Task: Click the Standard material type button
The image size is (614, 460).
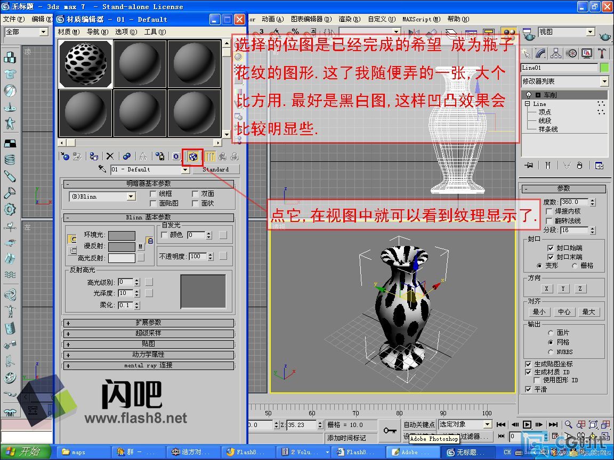Action: (x=215, y=169)
